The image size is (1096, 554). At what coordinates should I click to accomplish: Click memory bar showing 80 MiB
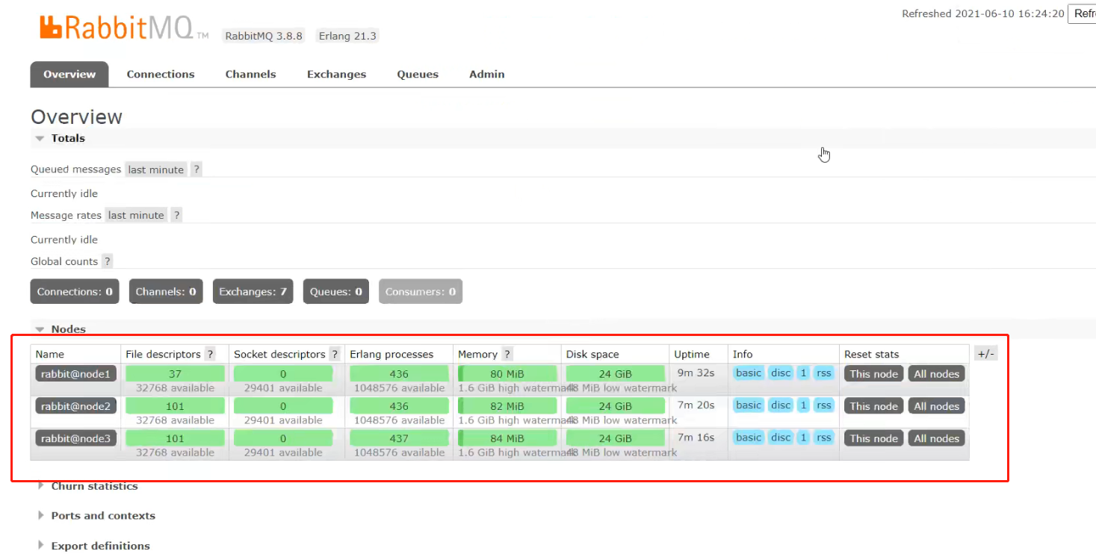(x=507, y=374)
